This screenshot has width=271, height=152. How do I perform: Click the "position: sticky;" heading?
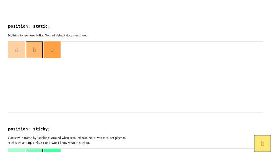pyautogui.click(x=29, y=129)
